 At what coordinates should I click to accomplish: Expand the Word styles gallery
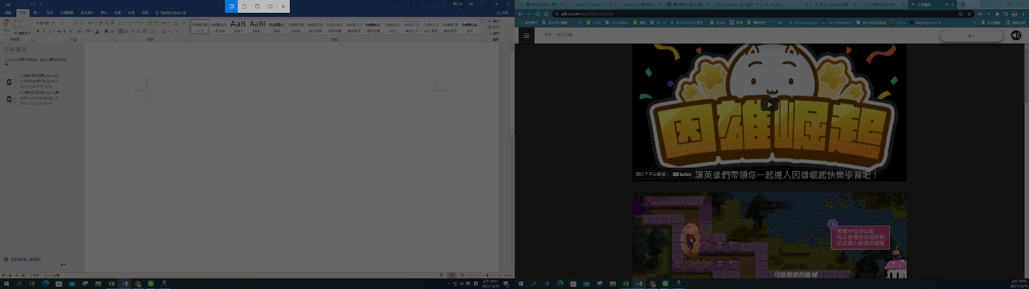coord(482,31)
